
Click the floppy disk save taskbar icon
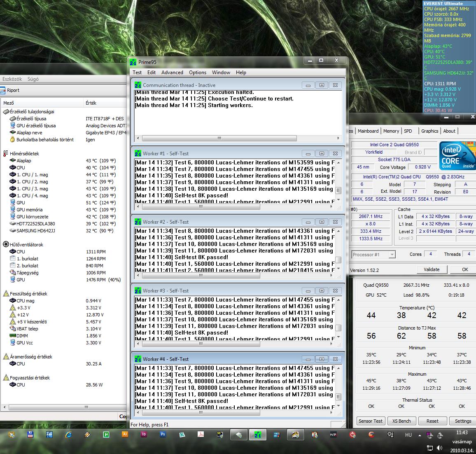(x=30, y=435)
